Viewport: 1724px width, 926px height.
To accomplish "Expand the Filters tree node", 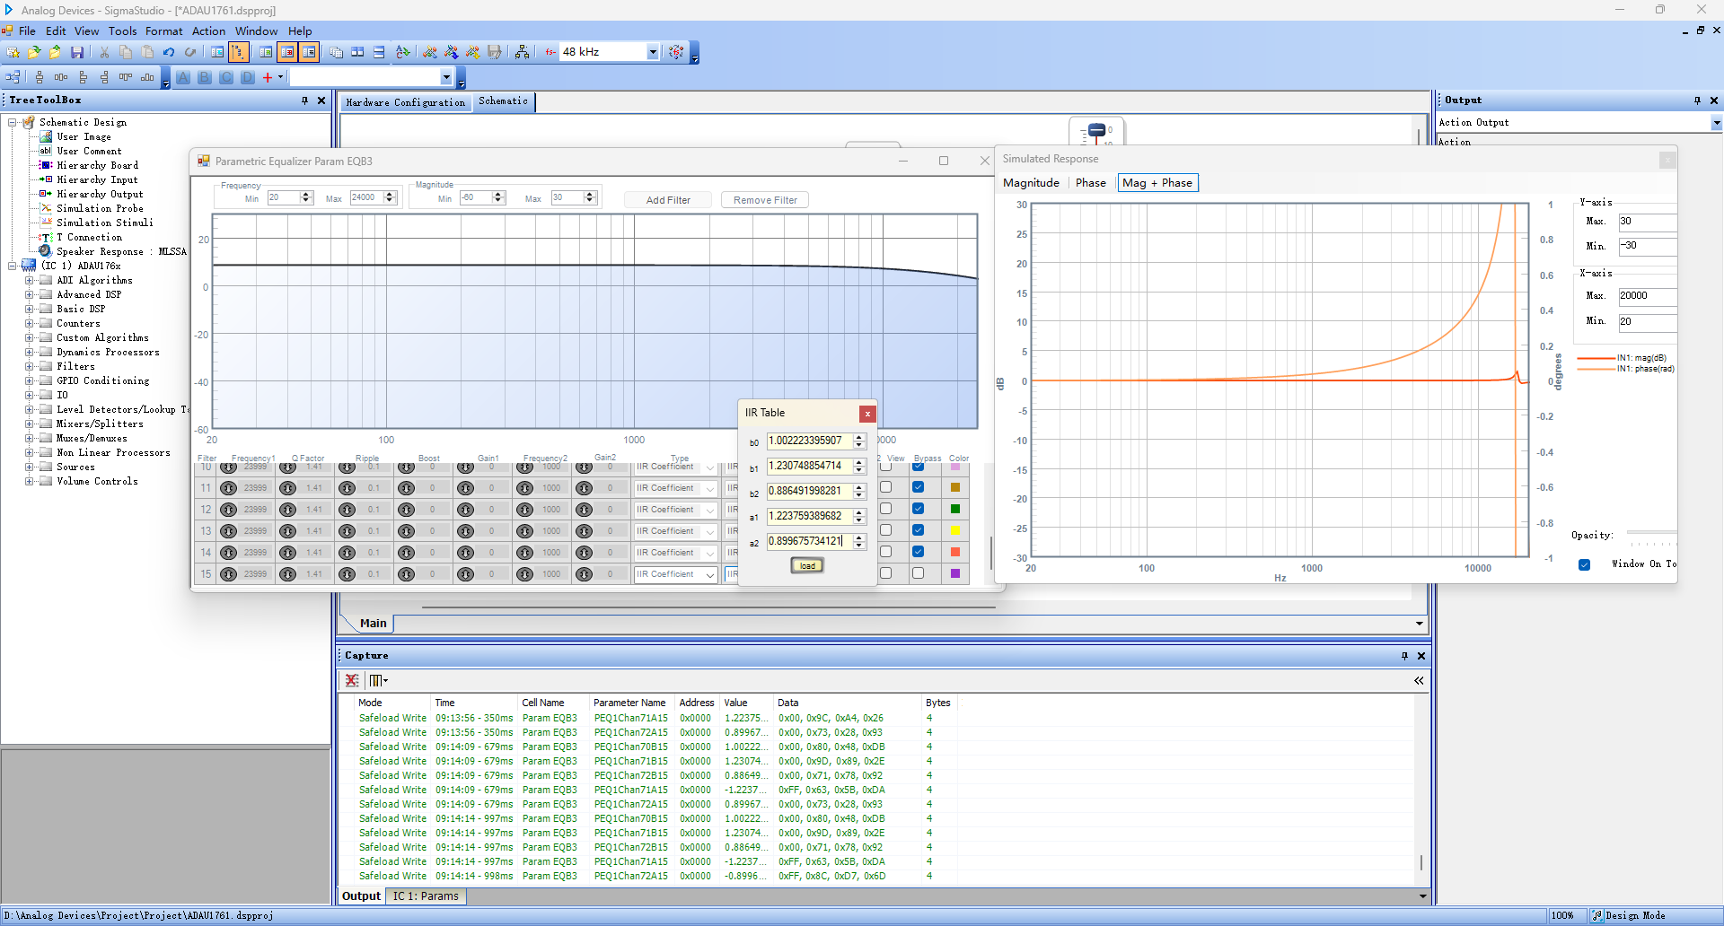I will [x=29, y=366].
